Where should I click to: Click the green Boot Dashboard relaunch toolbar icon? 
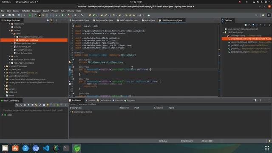point(30,15)
